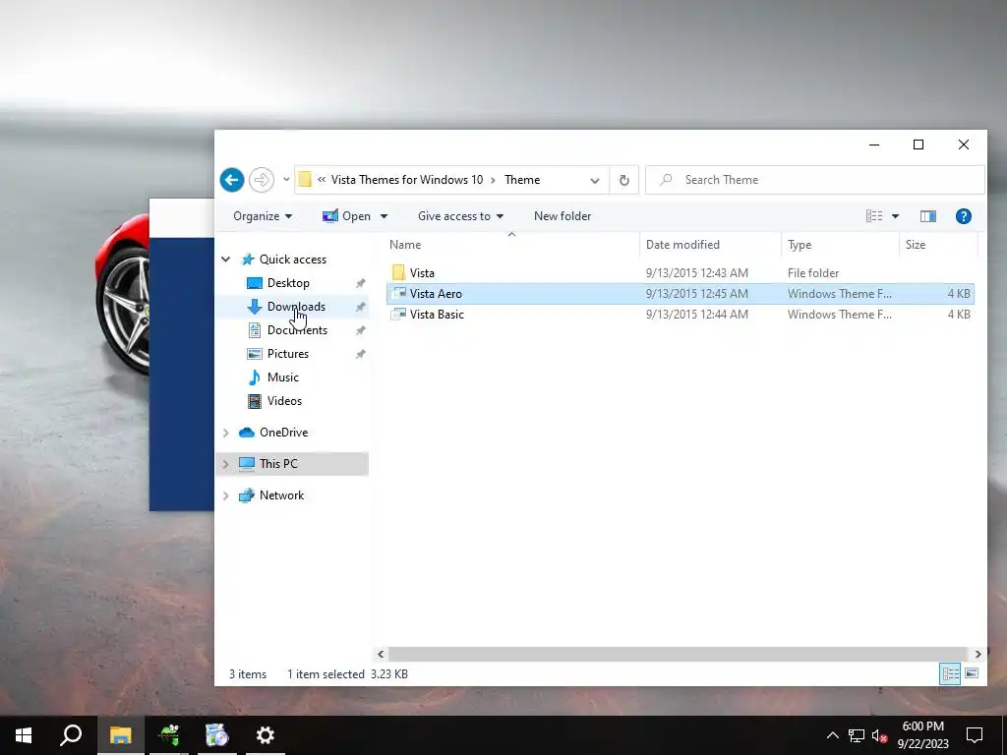Screen dimensions: 1007x755
Task: Expand the OneDrive tree node
Action: tap(225, 433)
